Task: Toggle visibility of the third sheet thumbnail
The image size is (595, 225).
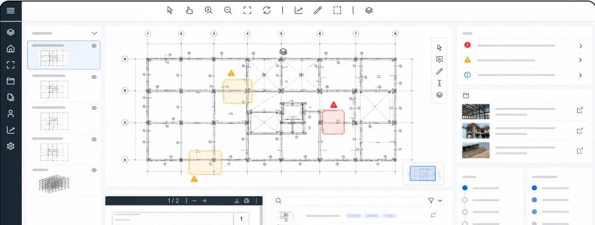Action: [x=94, y=108]
